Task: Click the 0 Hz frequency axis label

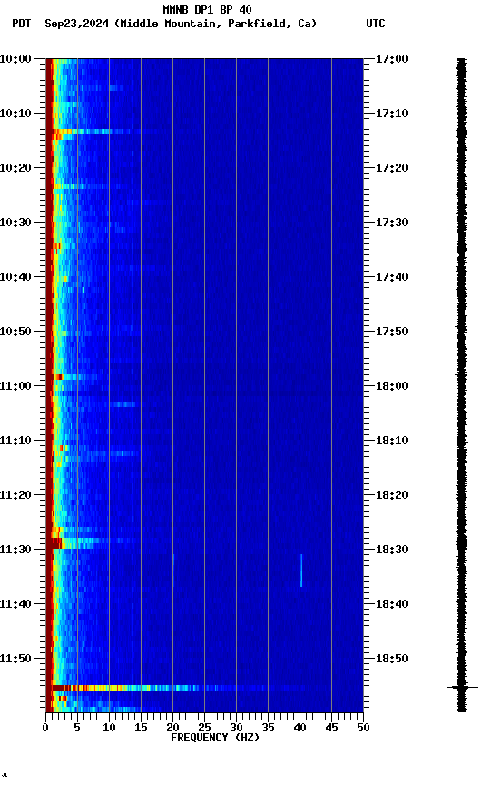Action: tap(45, 728)
